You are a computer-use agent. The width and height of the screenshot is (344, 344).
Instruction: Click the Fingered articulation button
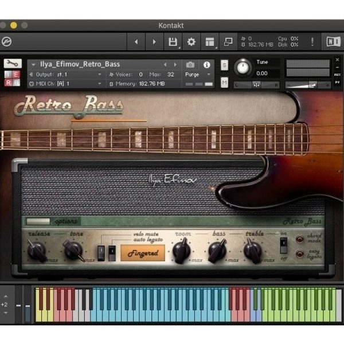(x=143, y=253)
